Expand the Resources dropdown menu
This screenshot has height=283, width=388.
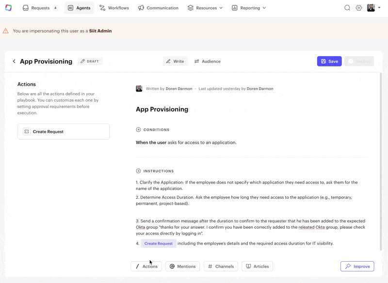tap(205, 8)
